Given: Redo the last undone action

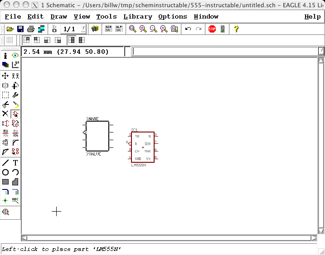Looking at the screenshot, I should (199, 29).
